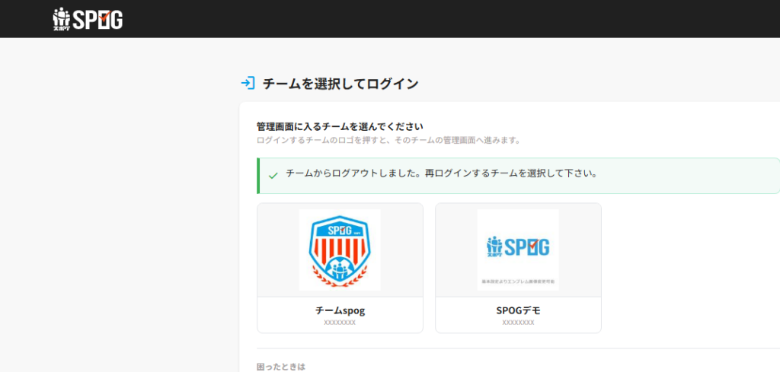This screenshot has width=780, height=372.
Task: Click the green checkmark in logout notice
Action: point(273,175)
